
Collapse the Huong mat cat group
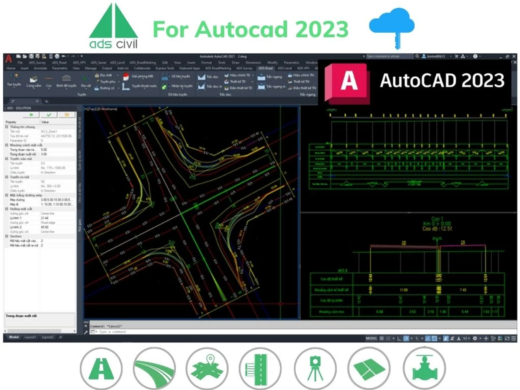7,209
